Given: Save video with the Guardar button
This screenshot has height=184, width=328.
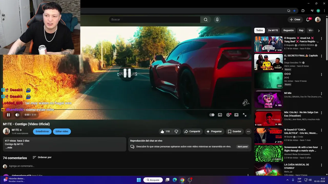Looking at the screenshot, I should pos(234,132).
